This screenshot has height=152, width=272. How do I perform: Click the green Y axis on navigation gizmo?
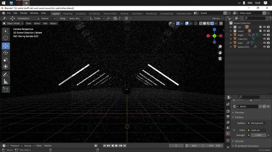point(215,36)
